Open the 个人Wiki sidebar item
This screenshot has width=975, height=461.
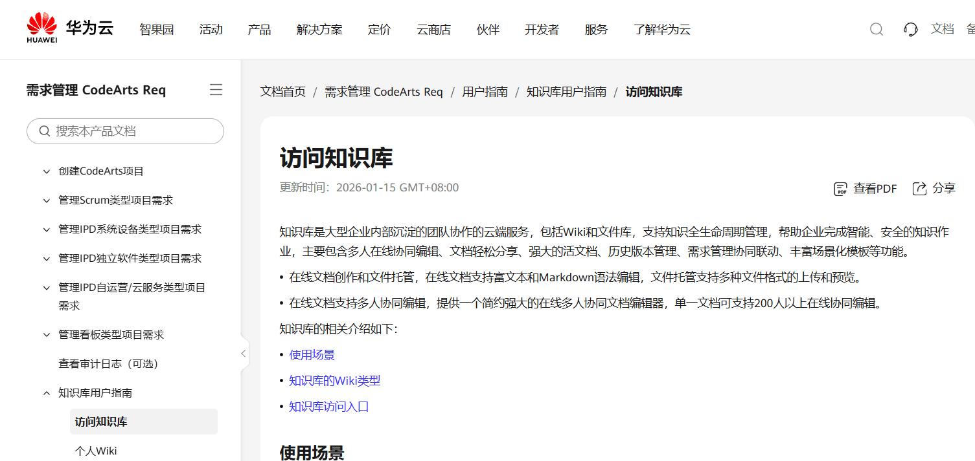96,451
